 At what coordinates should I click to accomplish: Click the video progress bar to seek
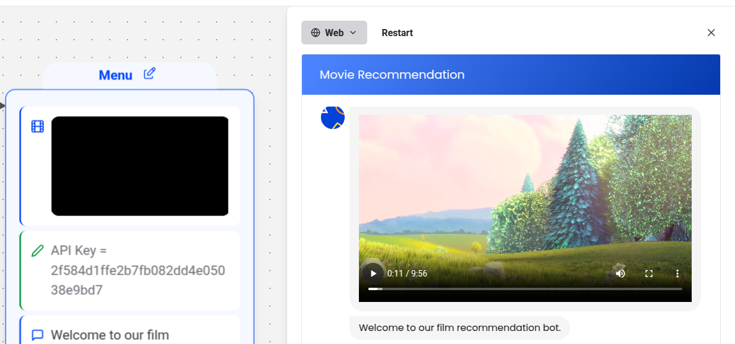525,289
